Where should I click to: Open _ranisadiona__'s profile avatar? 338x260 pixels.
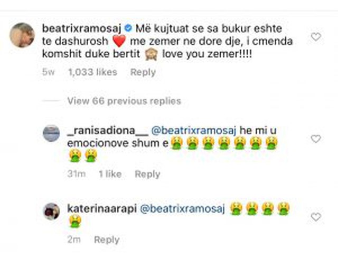pyautogui.click(x=51, y=133)
